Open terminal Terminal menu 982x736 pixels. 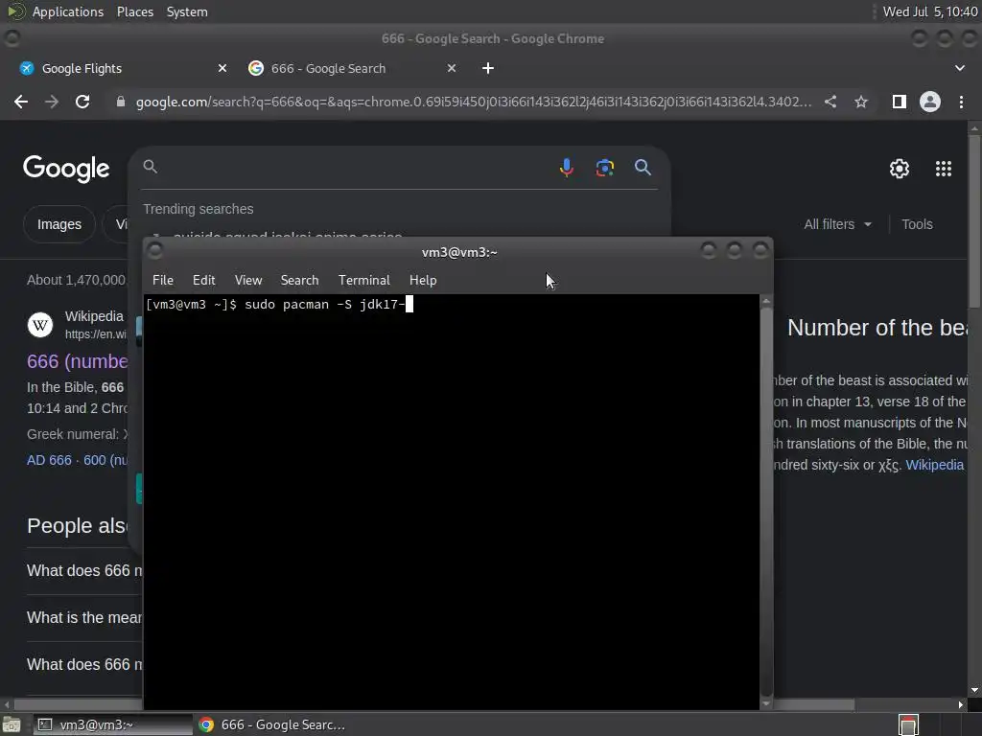click(363, 280)
